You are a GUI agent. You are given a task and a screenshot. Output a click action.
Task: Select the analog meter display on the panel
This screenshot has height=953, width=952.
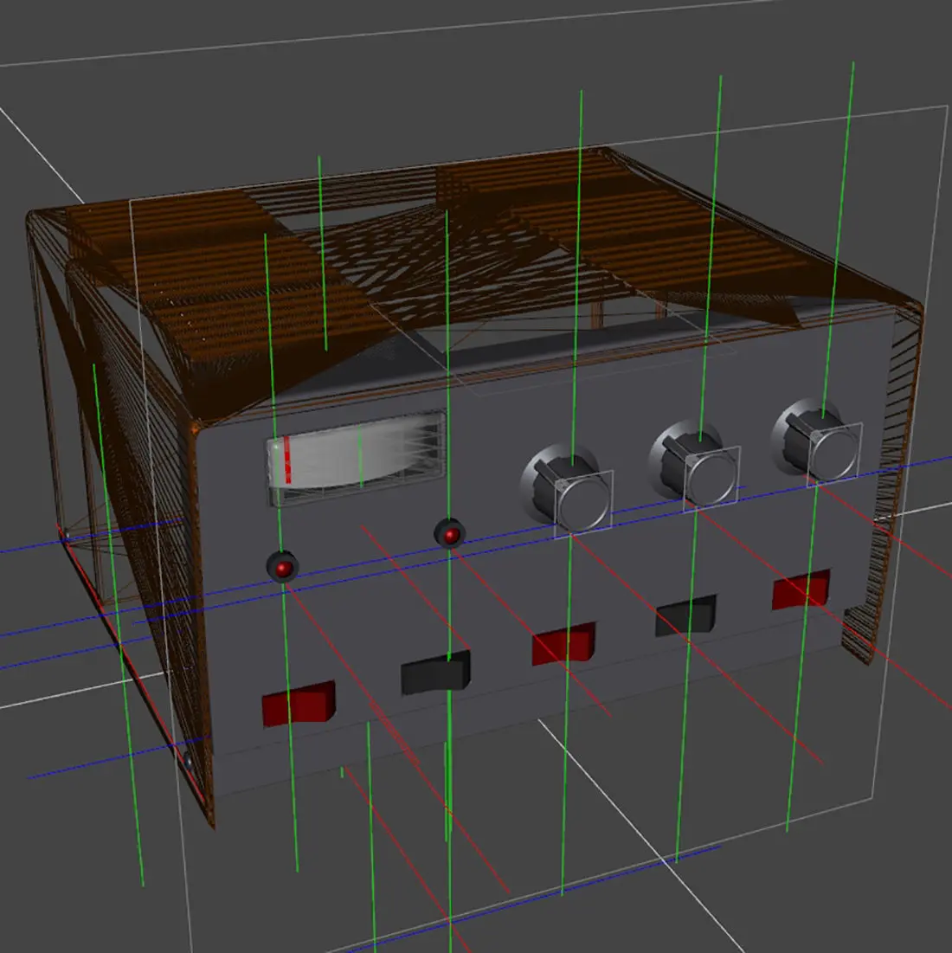356,459
